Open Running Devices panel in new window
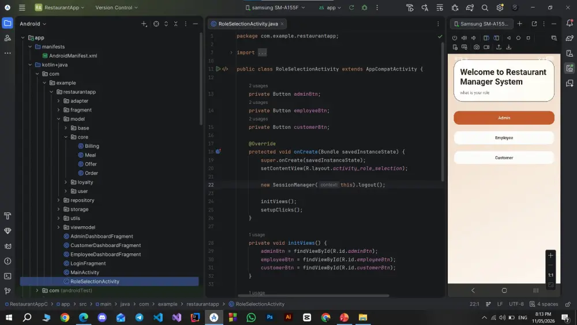This screenshot has height=325, width=577. 534,24
